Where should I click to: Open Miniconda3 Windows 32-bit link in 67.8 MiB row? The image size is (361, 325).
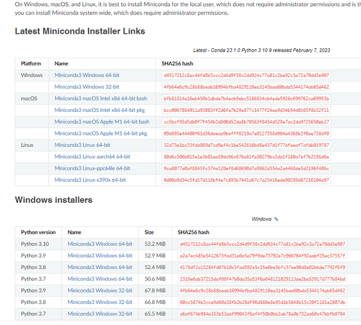pos(100,291)
